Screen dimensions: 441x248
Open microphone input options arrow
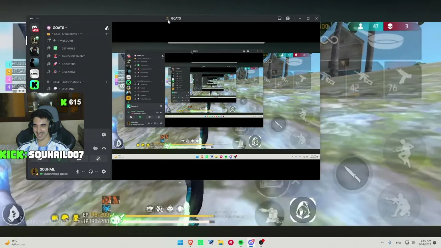click(83, 172)
